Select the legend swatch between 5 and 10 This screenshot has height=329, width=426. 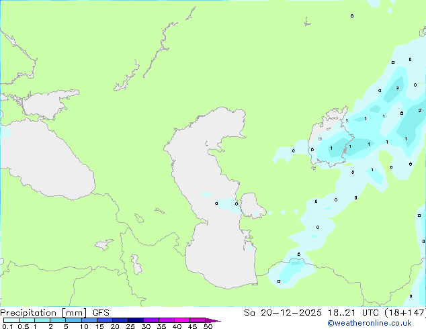point(74,320)
